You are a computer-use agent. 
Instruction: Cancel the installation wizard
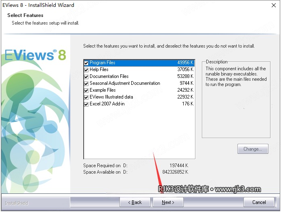[x=259, y=202]
